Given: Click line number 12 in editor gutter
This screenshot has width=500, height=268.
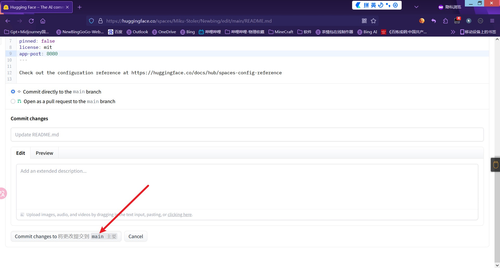Looking at the screenshot, I should tap(10, 73).
